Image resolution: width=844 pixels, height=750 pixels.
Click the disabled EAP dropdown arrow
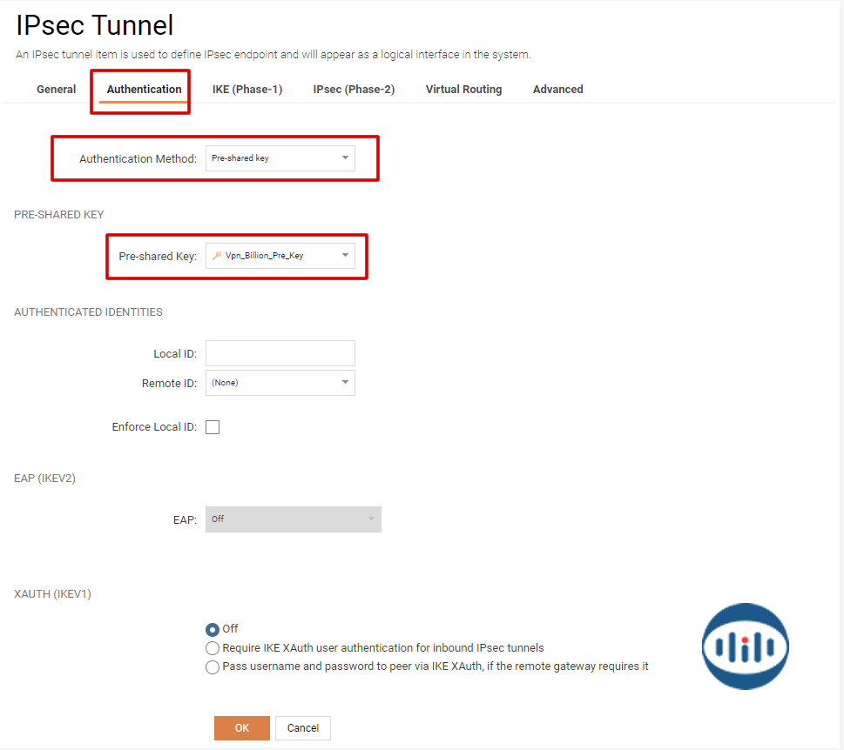pyautogui.click(x=371, y=519)
